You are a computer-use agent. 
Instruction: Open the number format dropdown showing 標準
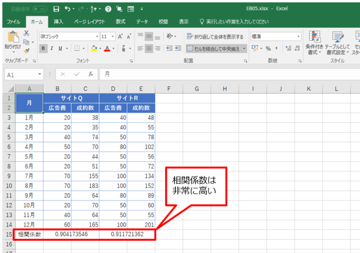(298, 37)
